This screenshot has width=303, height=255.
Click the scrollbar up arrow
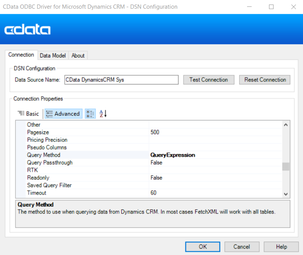click(286, 125)
